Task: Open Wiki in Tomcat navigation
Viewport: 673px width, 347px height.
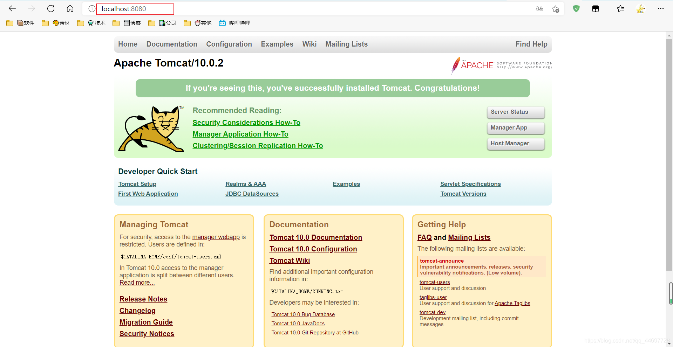Action: point(309,44)
